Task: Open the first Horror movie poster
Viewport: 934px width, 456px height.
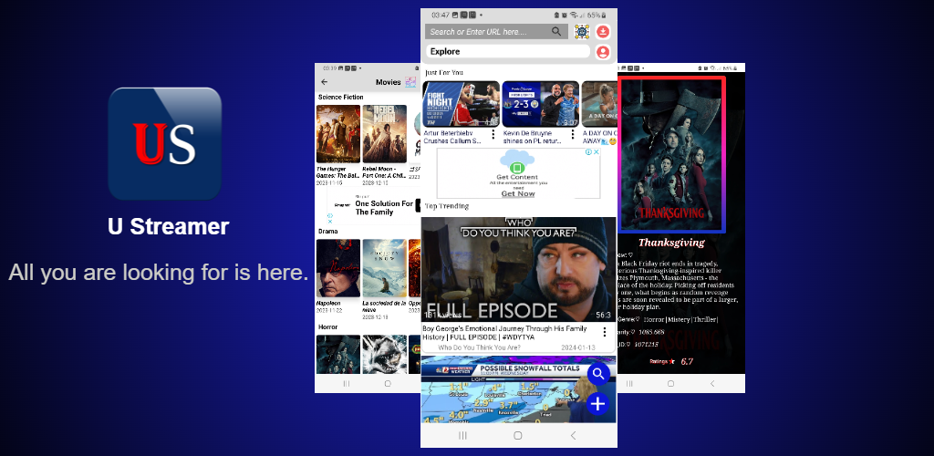Action: pos(337,354)
